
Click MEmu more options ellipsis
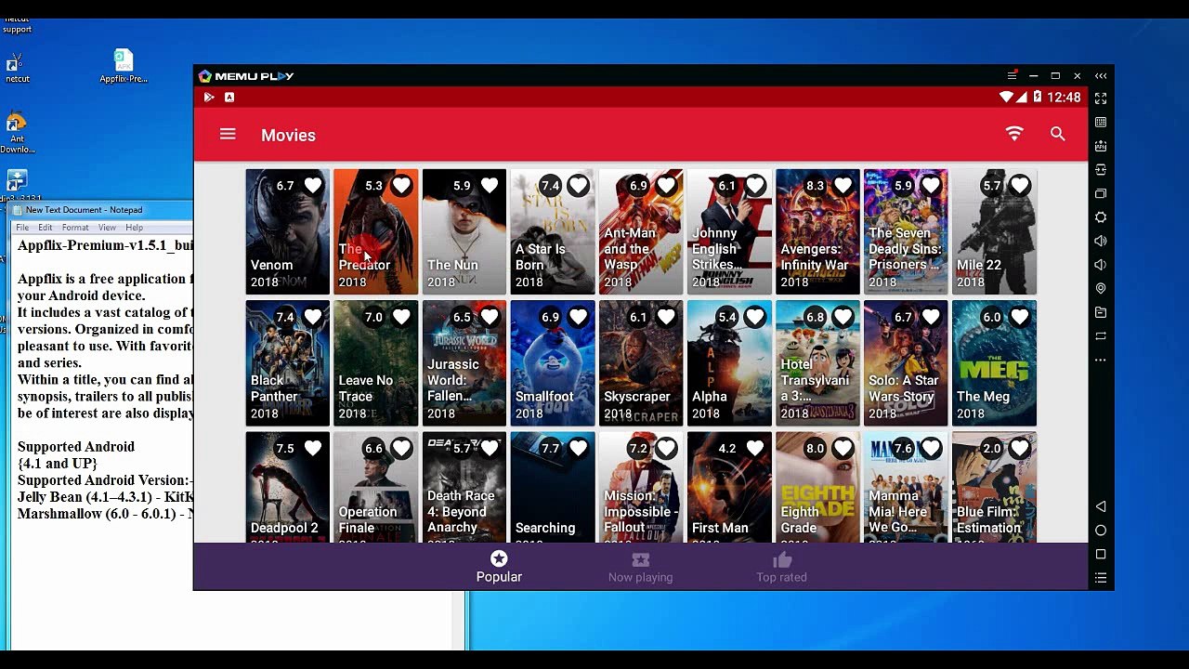[1101, 360]
